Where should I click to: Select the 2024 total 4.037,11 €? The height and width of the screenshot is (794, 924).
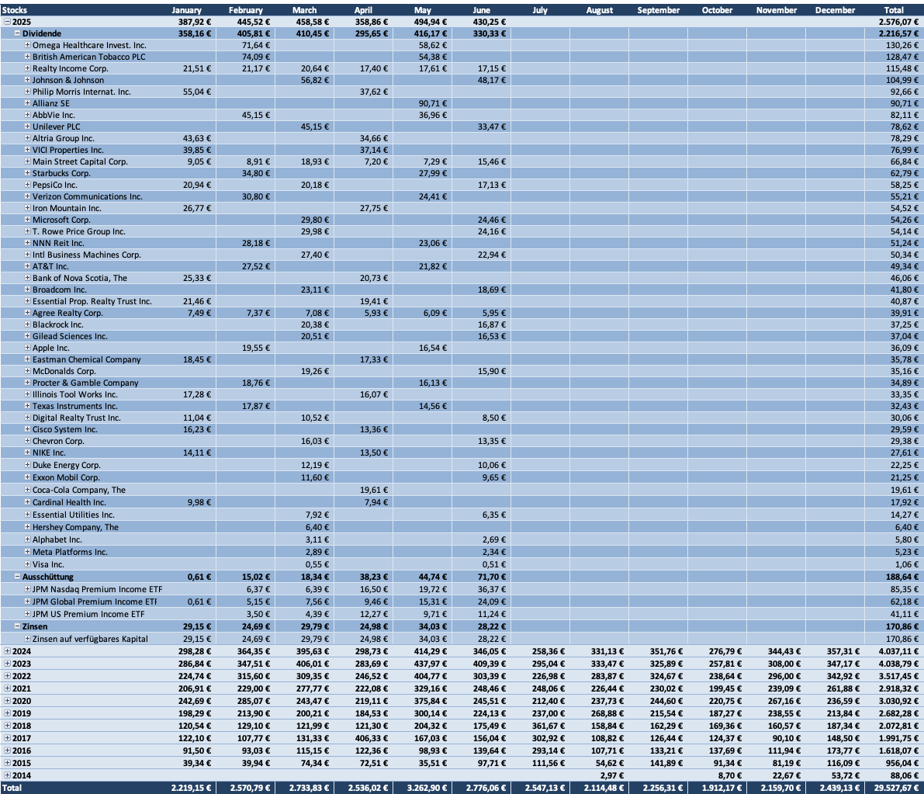click(898, 650)
